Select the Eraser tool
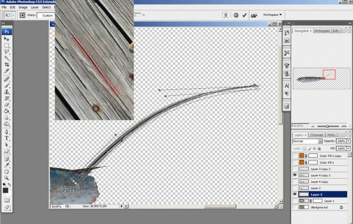The image size is (353, 224). pos(6,105)
